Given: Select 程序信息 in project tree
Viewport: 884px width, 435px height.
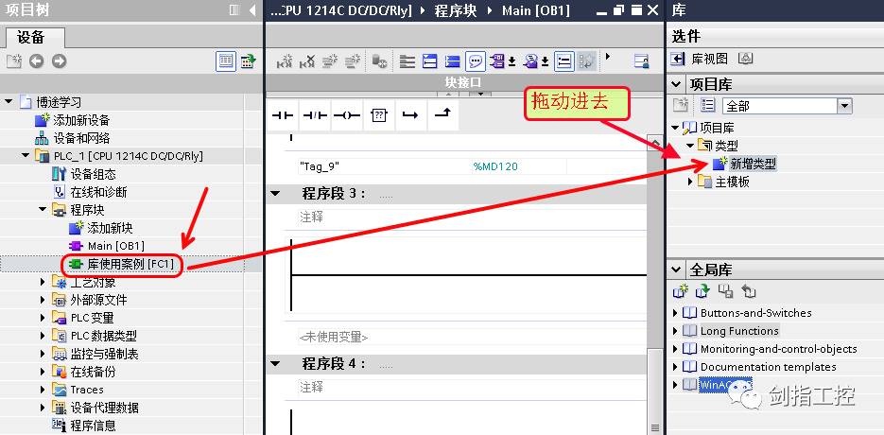Looking at the screenshot, I should (93, 426).
